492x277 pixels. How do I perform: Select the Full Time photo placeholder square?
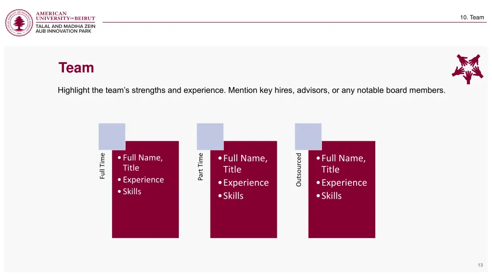(x=112, y=137)
